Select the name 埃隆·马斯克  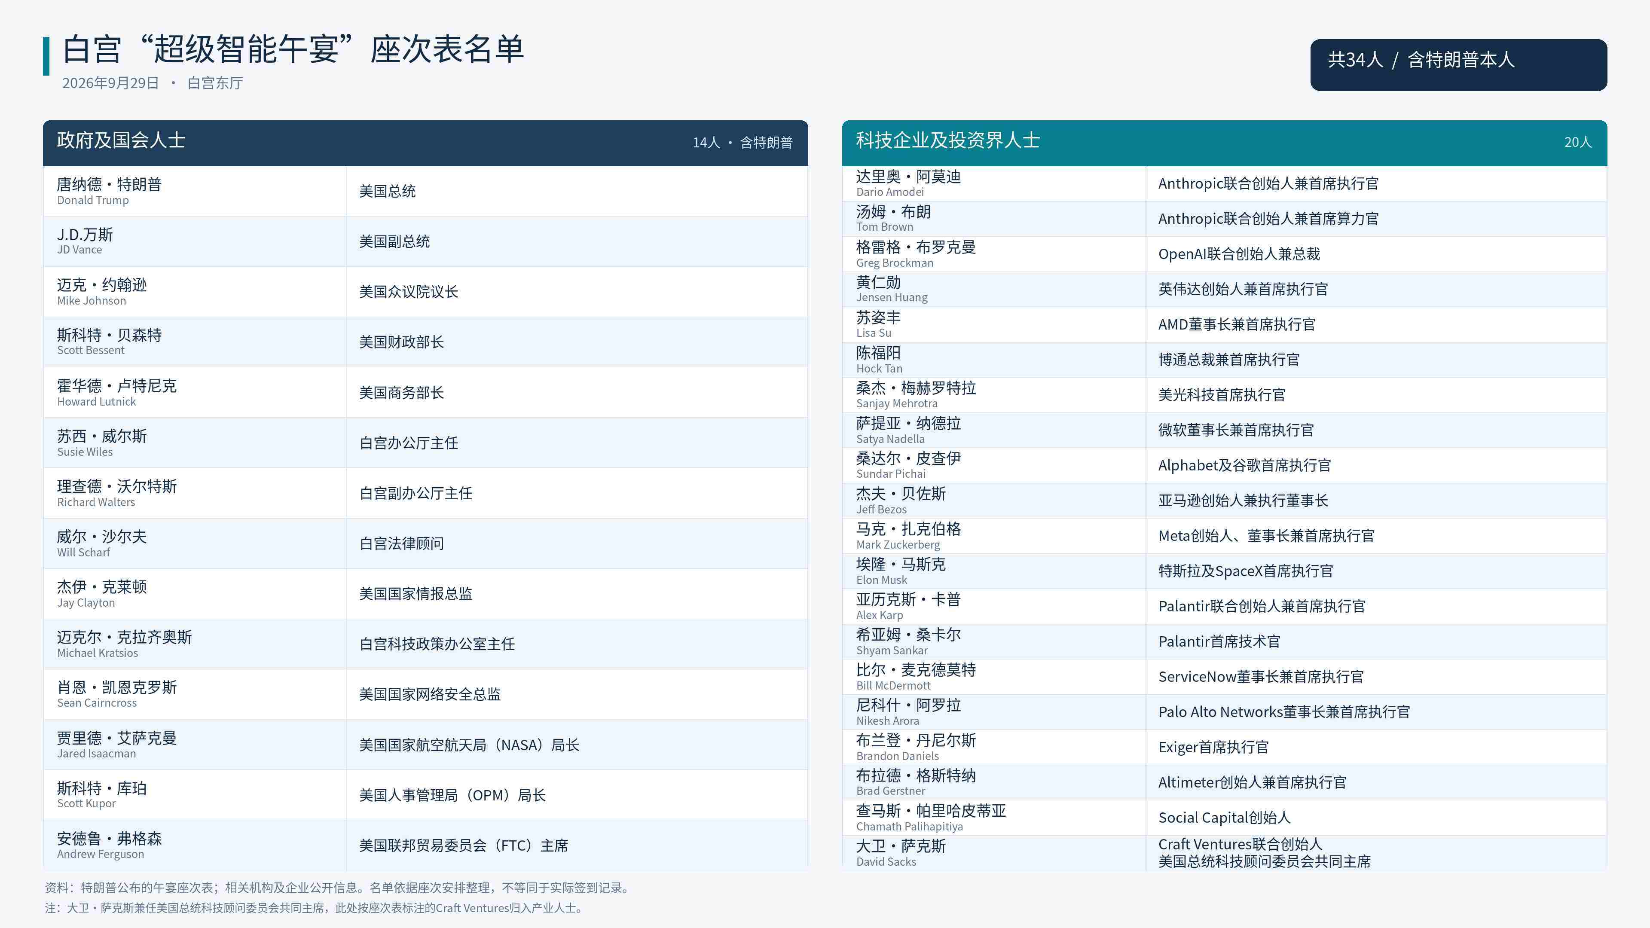[901, 564]
